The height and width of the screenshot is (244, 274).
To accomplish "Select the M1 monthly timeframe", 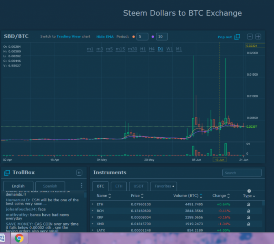I will tap(179, 49).
